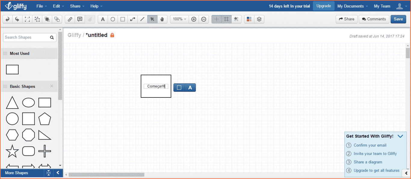411x179 pixels.
Task: Click the blue Save button
Action: coord(398,19)
